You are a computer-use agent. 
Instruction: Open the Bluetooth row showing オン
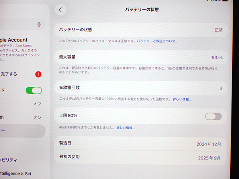click(x=22, y=117)
